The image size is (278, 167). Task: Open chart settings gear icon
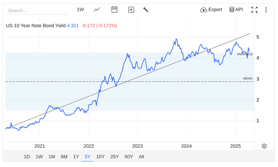pyautogui.click(x=264, y=146)
